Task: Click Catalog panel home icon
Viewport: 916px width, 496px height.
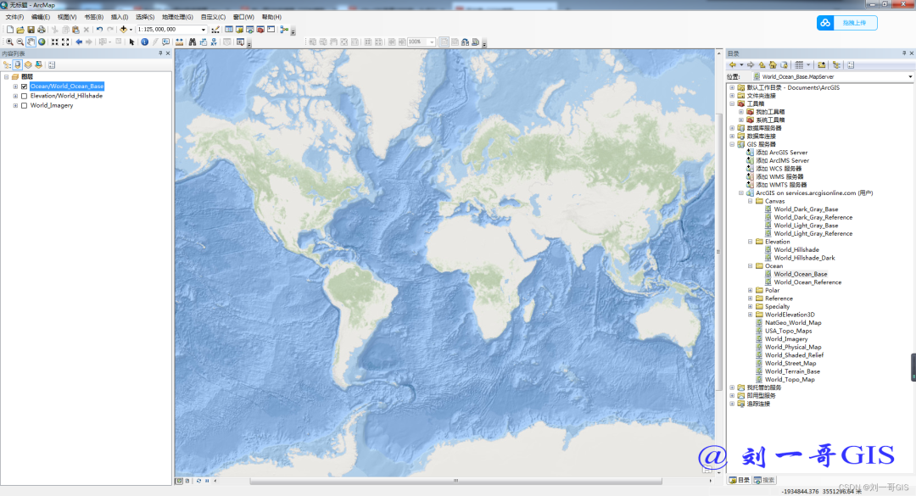Action: [773, 64]
